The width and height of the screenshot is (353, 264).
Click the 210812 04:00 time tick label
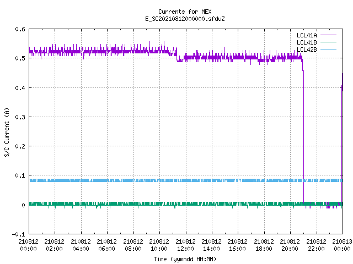(81, 245)
